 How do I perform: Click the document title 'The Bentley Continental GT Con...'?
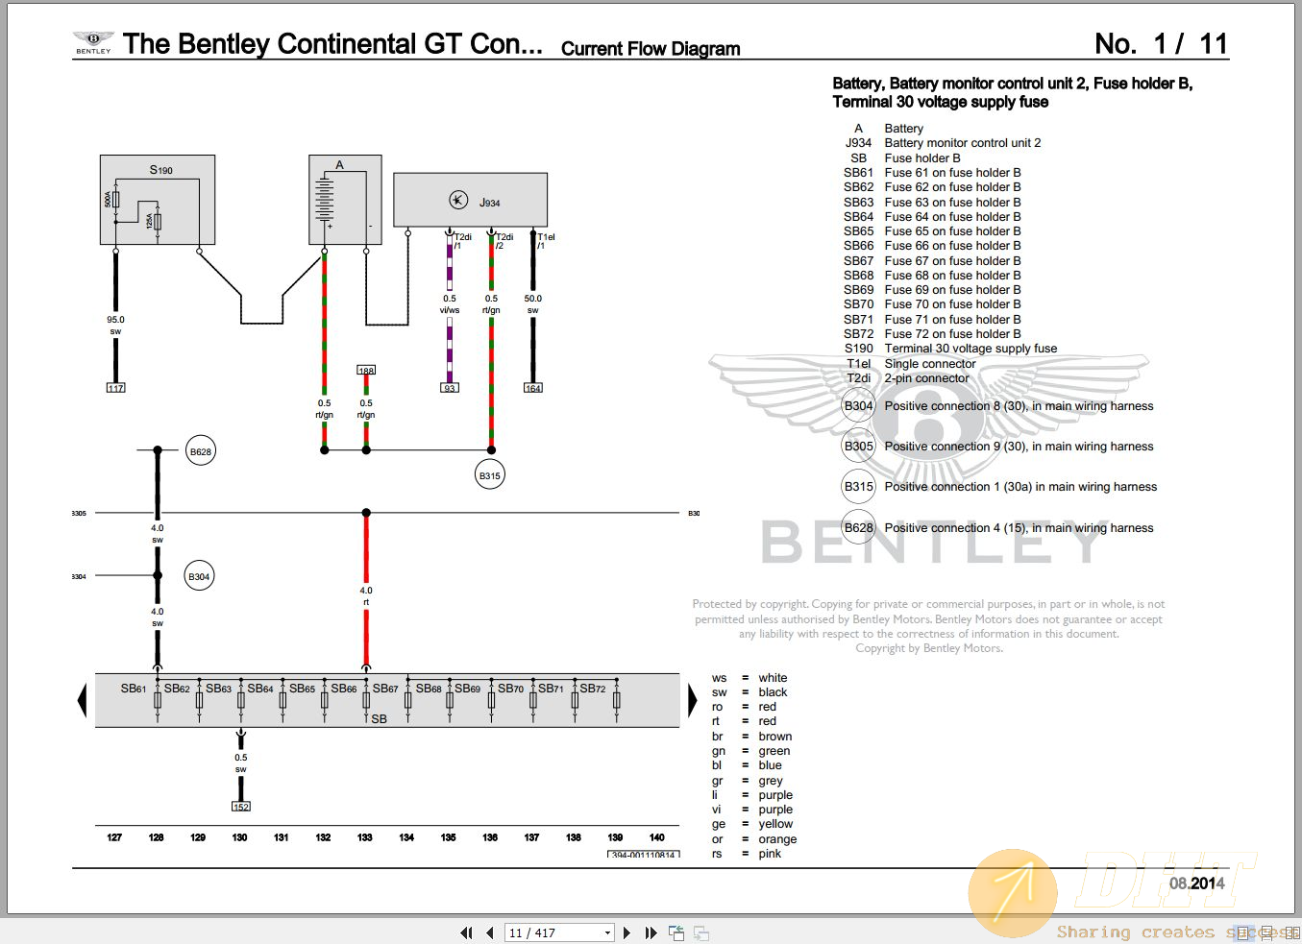(332, 44)
